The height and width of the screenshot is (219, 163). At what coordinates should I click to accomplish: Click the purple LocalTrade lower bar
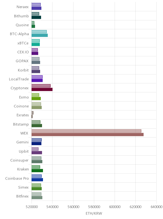point(37,80)
